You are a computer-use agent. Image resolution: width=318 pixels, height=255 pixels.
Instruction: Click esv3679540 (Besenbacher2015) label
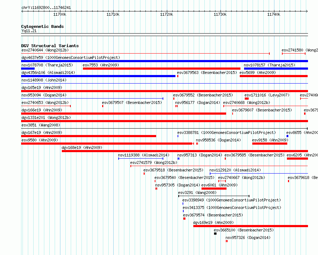pos(184,177)
